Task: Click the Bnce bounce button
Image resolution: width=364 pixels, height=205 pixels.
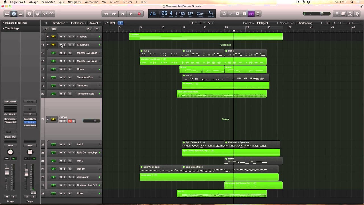Action: pos(33,193)
